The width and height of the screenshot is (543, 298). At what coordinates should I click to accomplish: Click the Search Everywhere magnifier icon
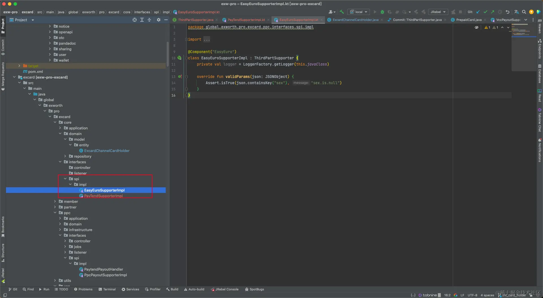coord(524,12)
